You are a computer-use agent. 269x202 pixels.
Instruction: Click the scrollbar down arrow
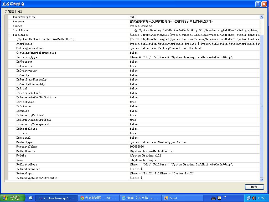(x=262, y=180)
